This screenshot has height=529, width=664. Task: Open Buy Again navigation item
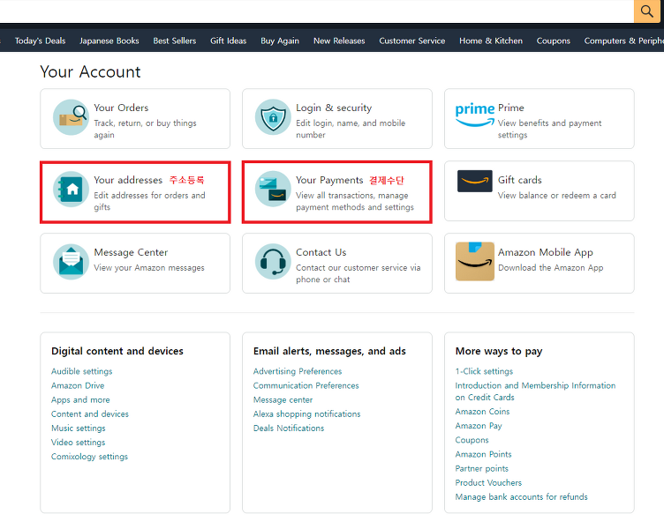280,41
